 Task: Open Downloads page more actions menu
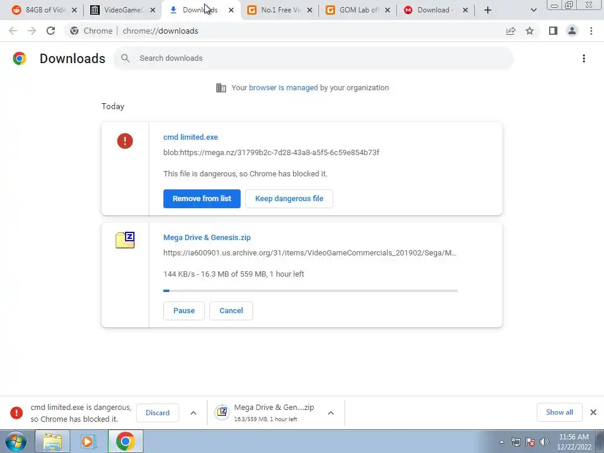(x=584, y=58)
